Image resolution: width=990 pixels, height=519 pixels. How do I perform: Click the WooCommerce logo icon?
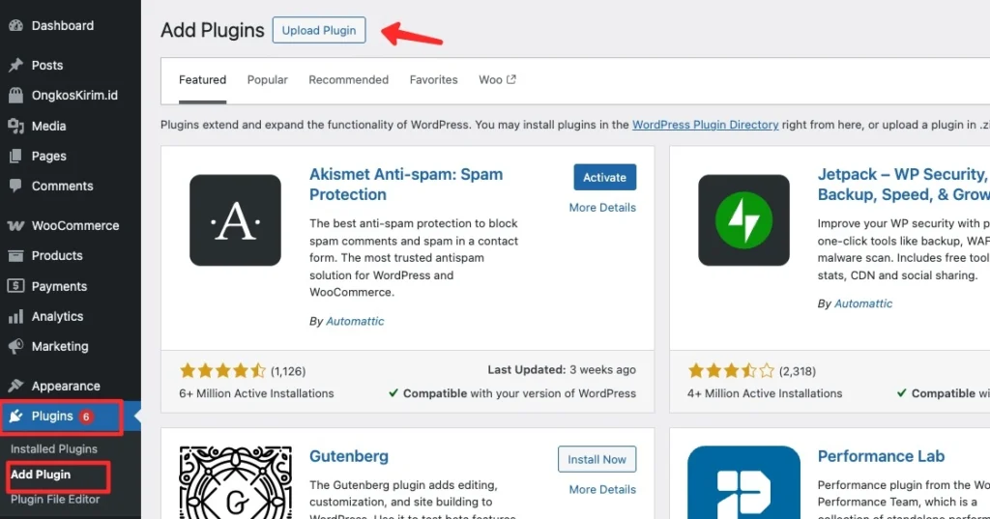(x=15, y=225)
